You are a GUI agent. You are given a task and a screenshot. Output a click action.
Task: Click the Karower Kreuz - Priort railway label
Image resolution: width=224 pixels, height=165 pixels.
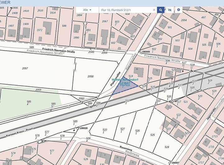click(19, 133)
